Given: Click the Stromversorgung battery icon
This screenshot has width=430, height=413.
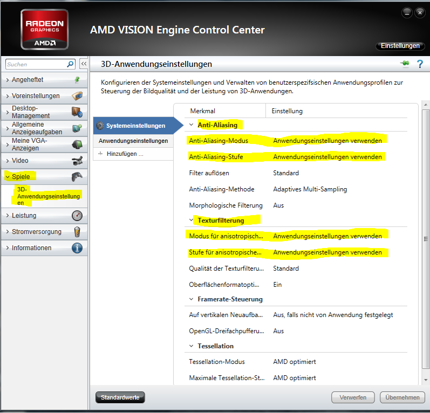Looking at the screenshot, I should coord(77,232).
